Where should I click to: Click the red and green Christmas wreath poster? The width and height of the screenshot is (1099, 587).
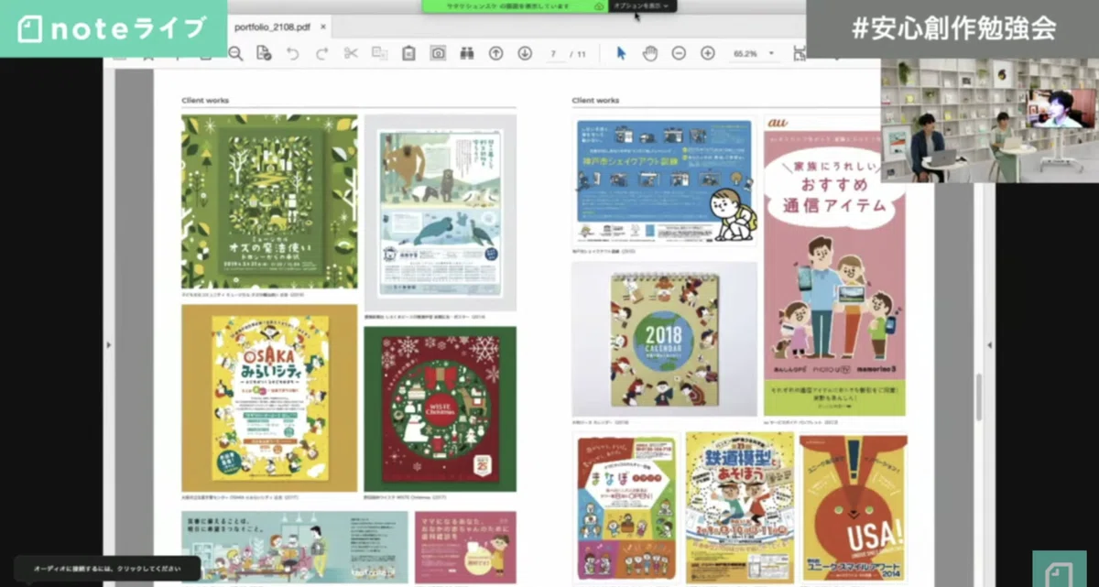[x=441, y=408]
